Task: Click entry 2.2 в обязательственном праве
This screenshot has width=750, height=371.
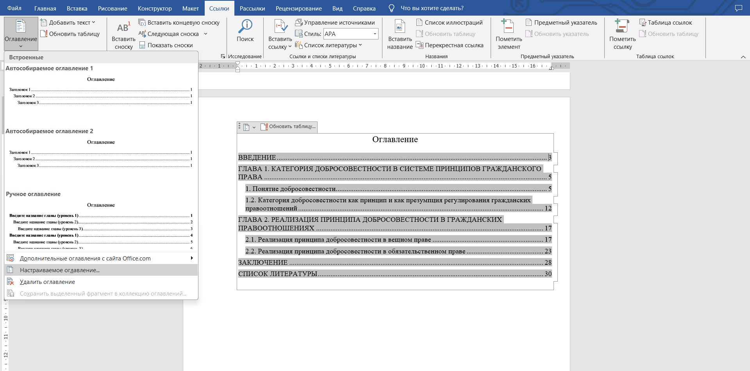Action: click(x=398, y=251)
